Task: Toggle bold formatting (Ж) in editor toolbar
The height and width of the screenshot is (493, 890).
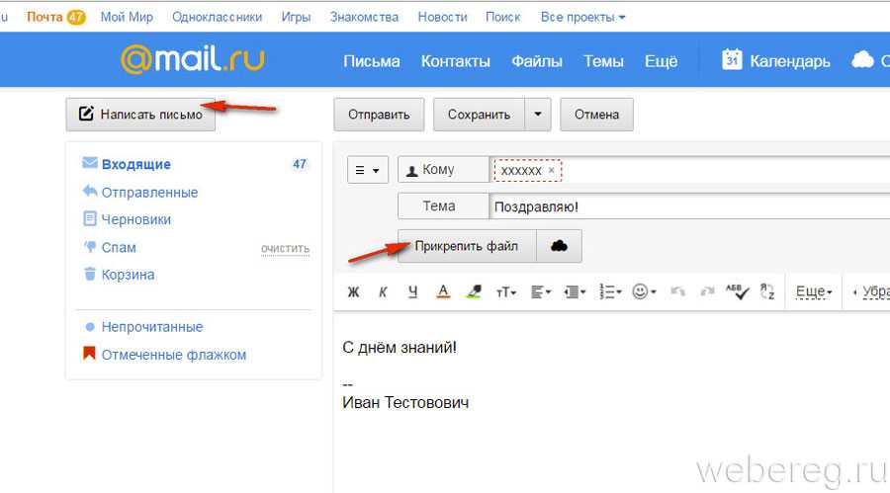Action: pos(353,292)
